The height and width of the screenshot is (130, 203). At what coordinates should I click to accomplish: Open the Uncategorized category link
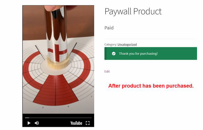point(127,45)
